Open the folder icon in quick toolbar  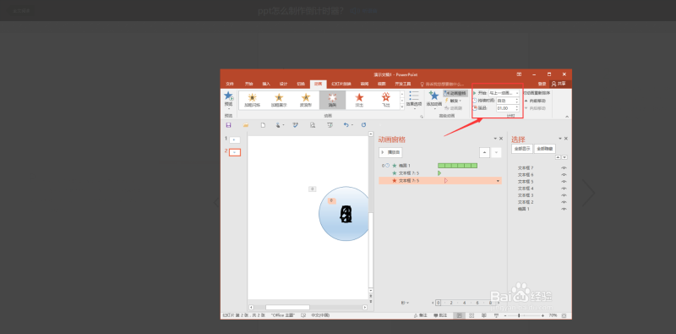point(246,125)
